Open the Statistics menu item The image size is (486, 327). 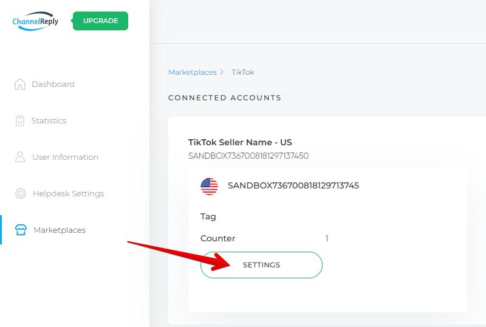(x=49, y=121)
